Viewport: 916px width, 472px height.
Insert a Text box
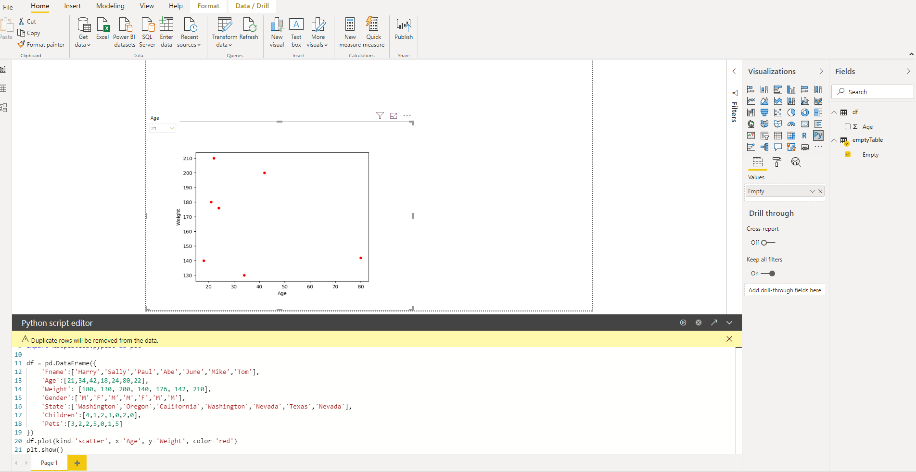click(296, 32)
